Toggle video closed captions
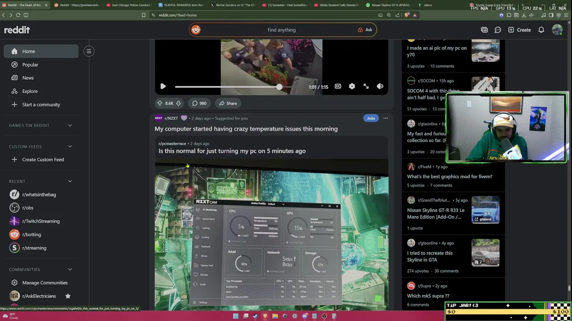Screen dimensions: 572x321 338,86
